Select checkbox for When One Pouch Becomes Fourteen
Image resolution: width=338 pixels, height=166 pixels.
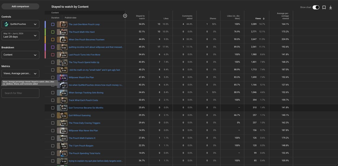coord(53,40)
